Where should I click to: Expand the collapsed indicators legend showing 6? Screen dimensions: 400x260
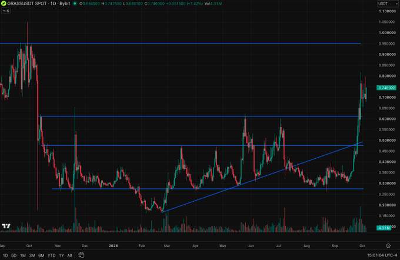click(x=6, y=11)
